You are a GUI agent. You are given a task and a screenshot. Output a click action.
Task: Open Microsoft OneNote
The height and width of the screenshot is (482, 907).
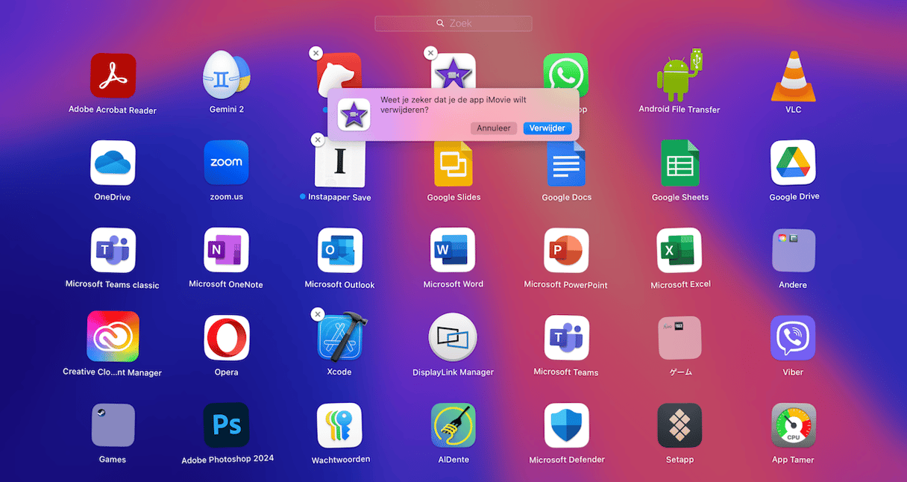(226, 250)
